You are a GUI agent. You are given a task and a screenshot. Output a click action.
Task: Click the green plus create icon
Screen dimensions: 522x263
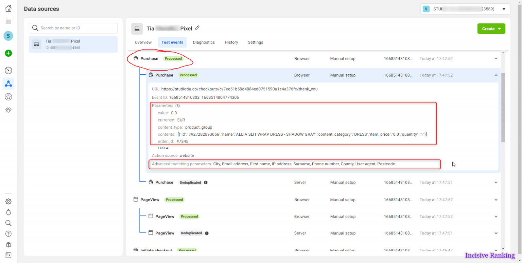coord(8,53)
